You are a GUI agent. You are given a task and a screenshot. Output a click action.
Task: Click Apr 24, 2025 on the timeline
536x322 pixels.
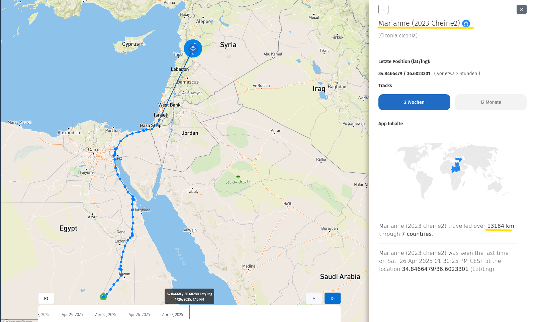[x=72, y=315]
